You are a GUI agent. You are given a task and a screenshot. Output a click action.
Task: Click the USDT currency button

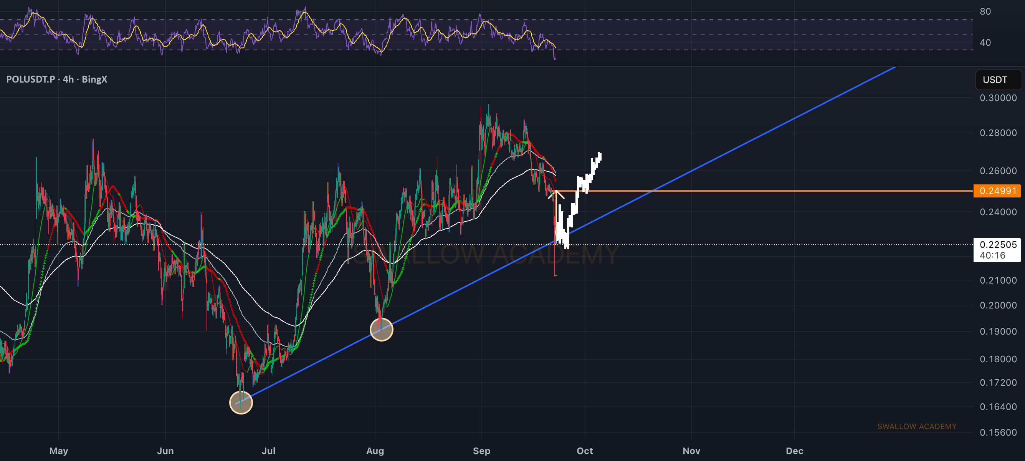998,80
